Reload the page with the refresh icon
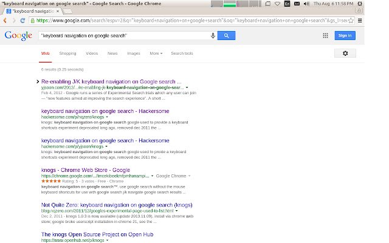The height and width of the screenshot is (243, 389). 22,21
